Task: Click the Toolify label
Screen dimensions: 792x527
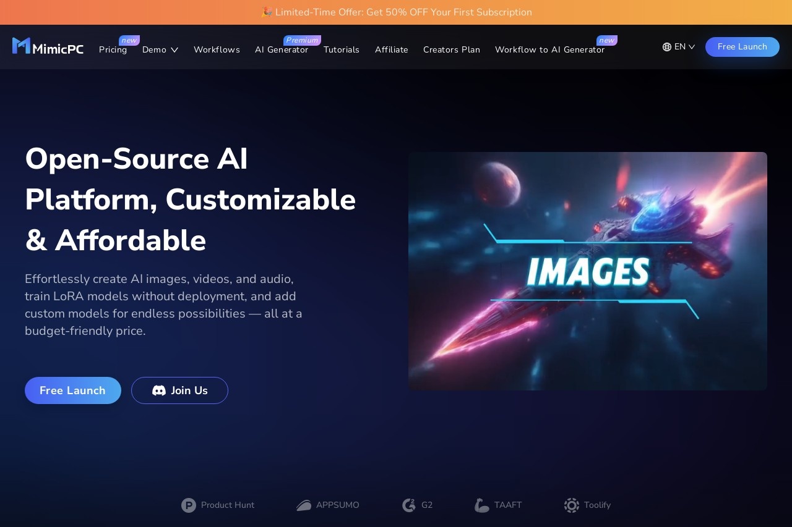Action: pos(597,505)
